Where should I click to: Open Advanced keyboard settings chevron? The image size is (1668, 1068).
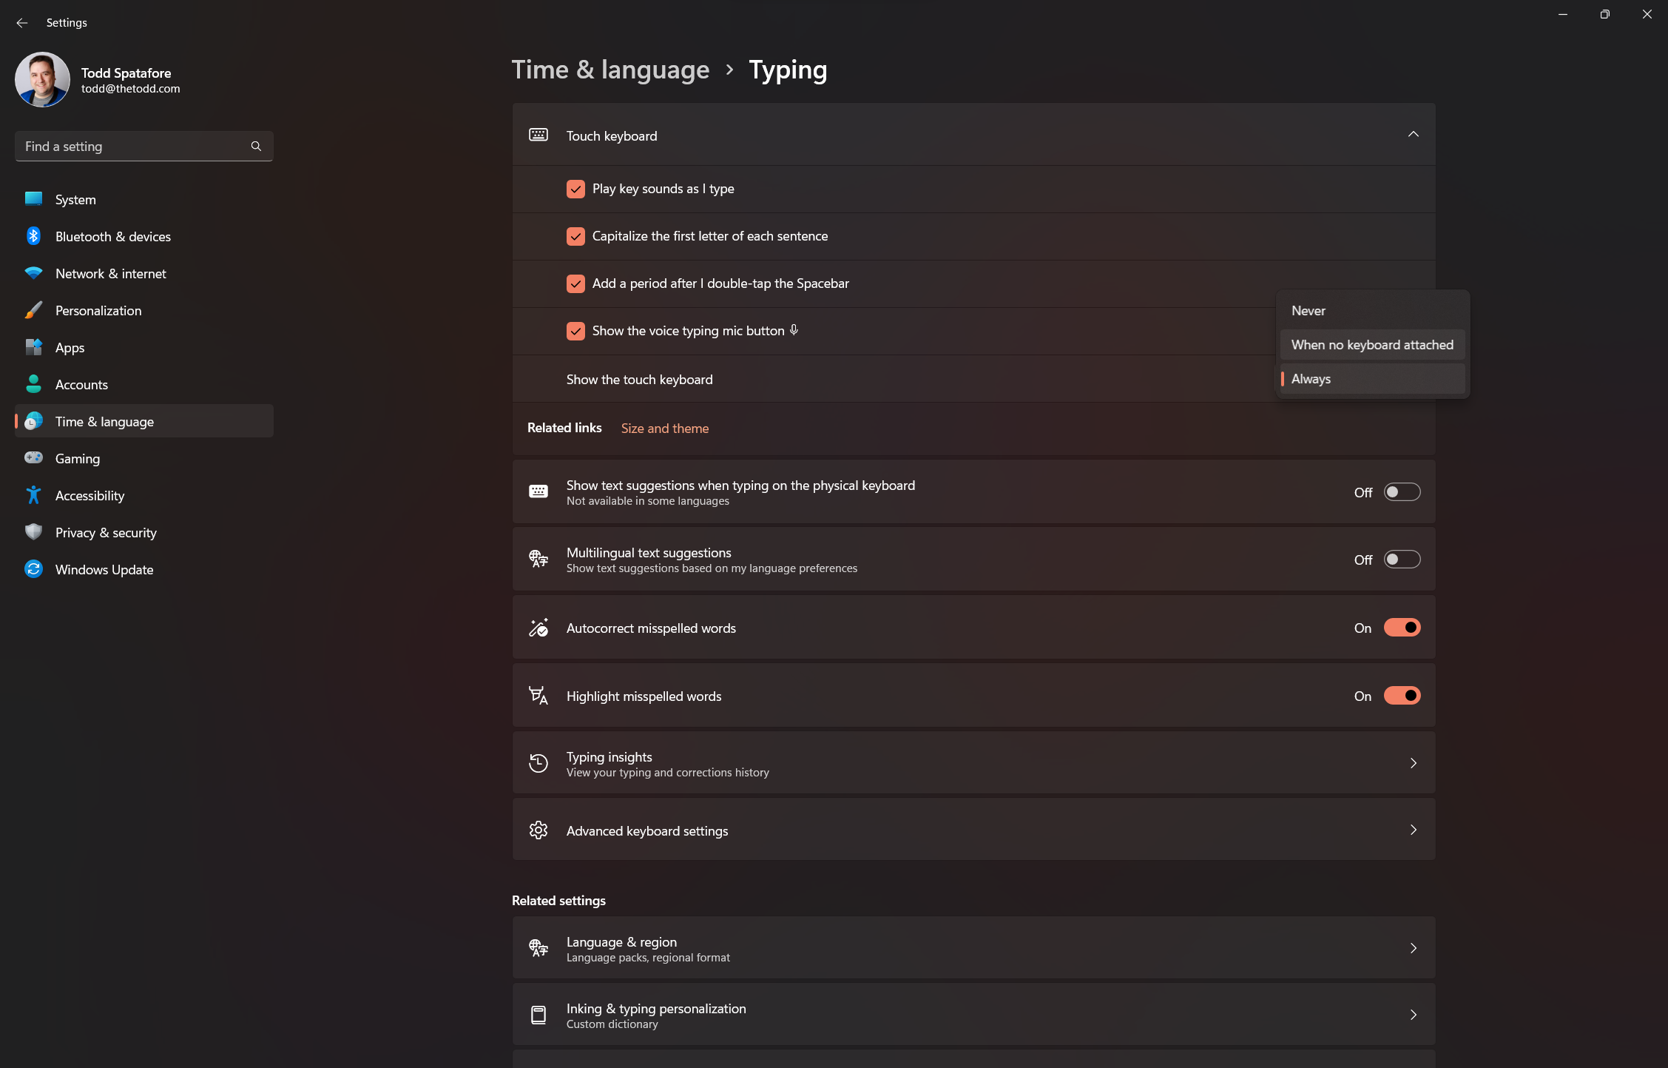click(1413, 830)
